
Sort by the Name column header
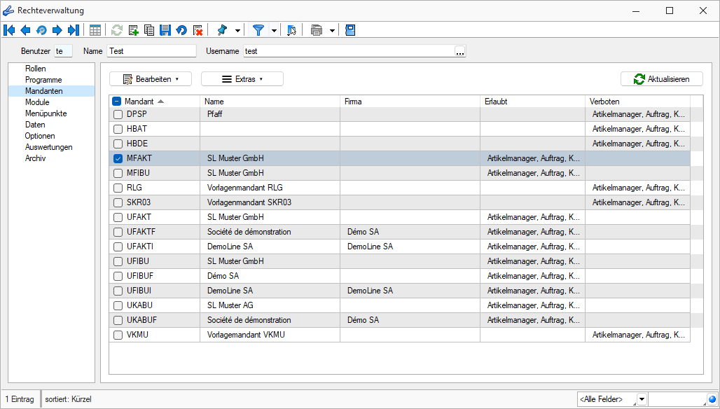[270, 102]
